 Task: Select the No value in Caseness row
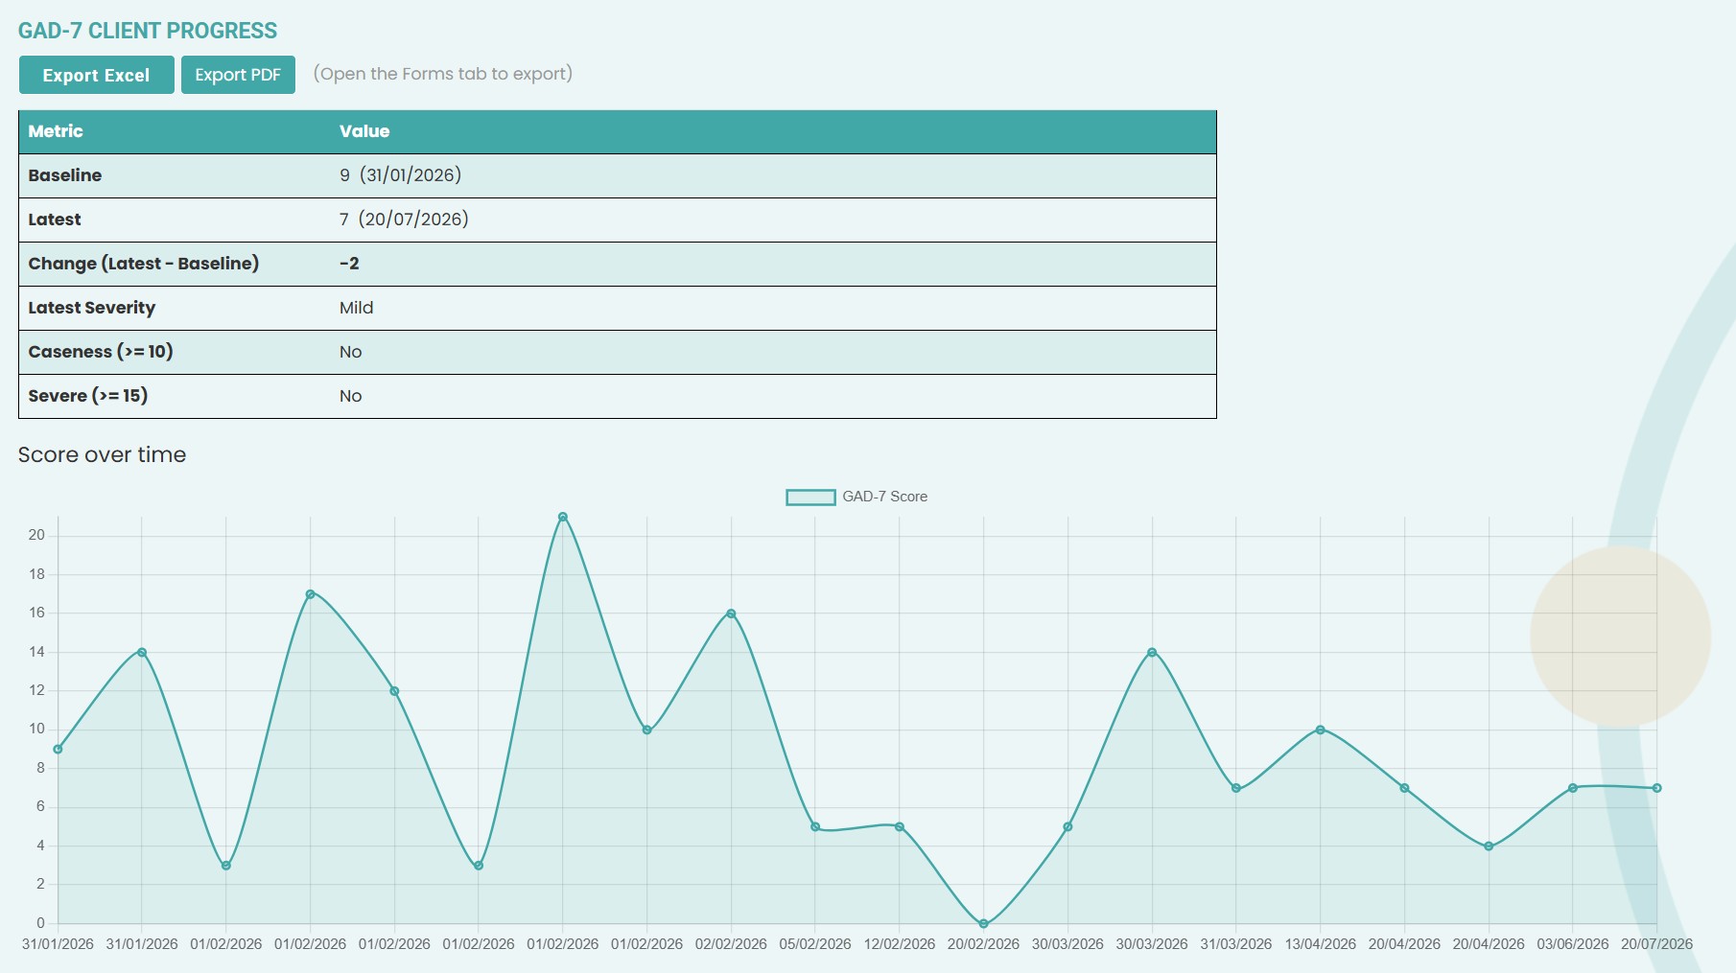[350, 352]
